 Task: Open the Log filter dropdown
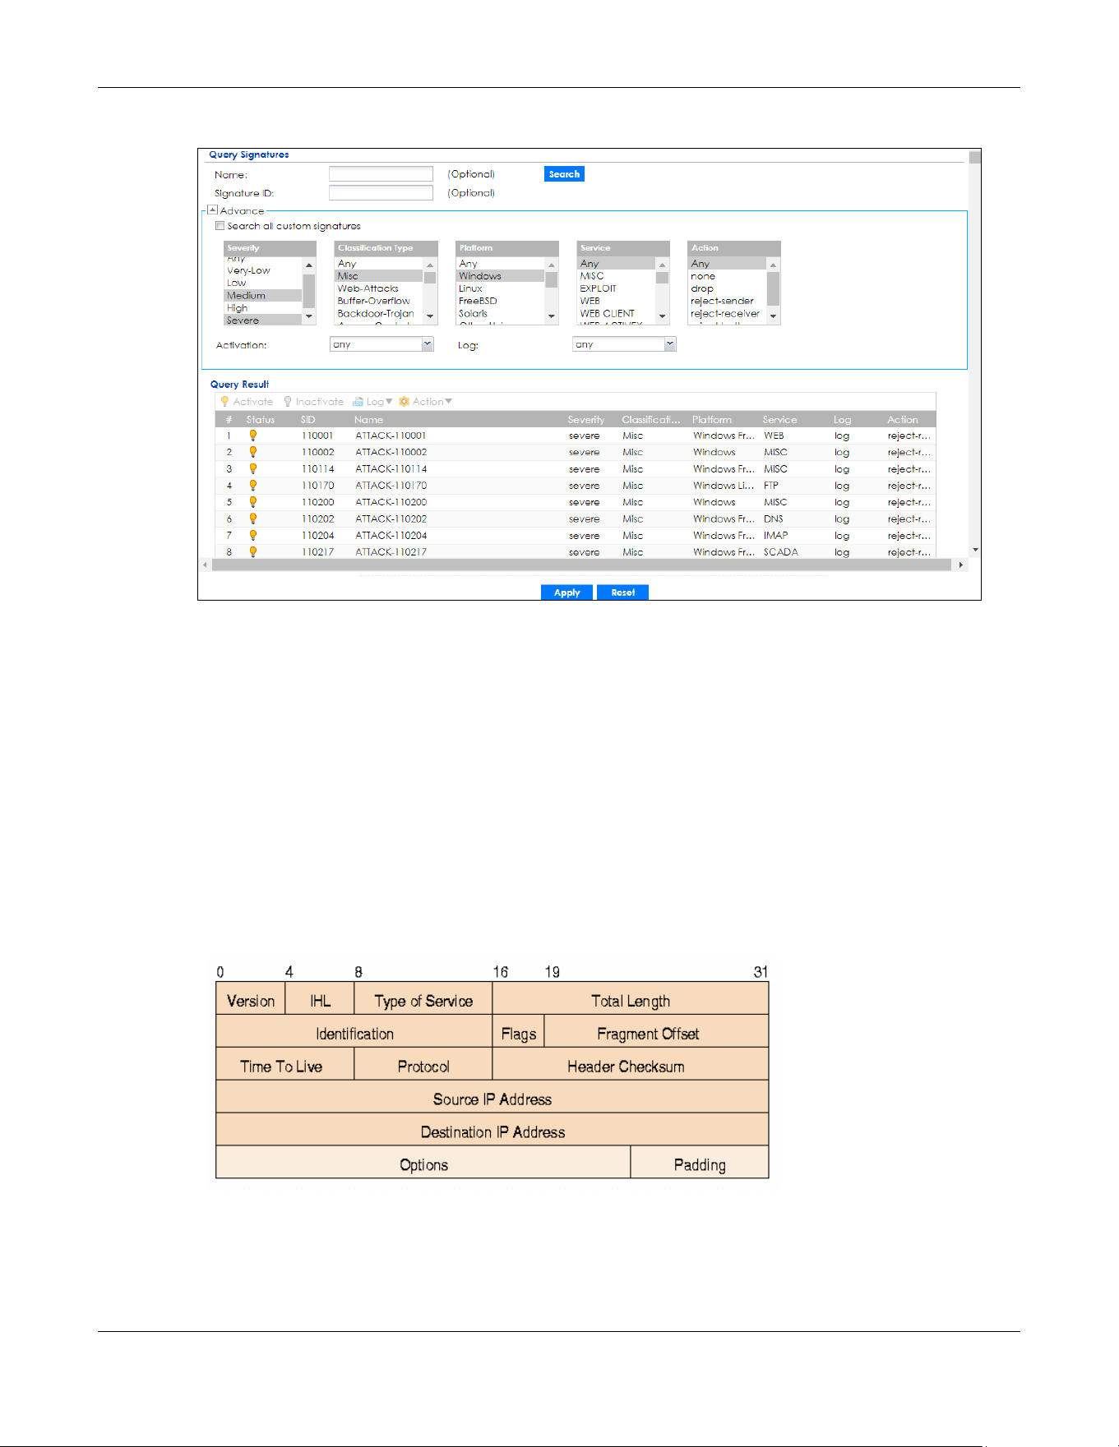(x=624, y=344)
